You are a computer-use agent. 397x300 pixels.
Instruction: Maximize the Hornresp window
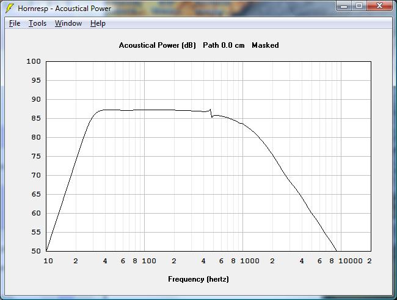[x=359, y=6]
